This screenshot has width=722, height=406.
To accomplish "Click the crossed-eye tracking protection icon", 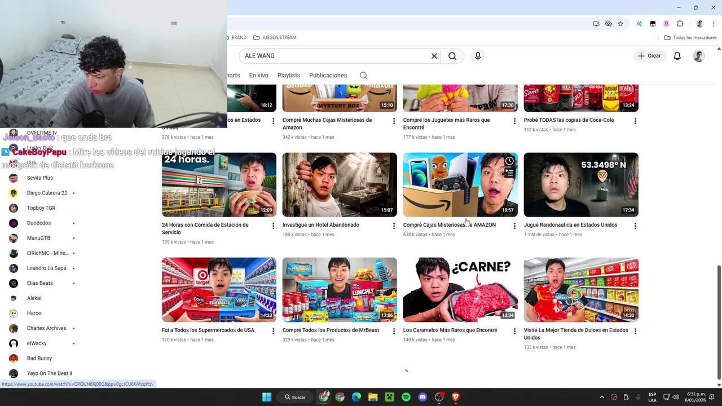I will pyautogui.click(x=608, y=24).
